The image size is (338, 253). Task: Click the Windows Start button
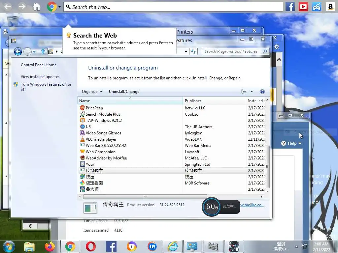click(x=8, y=246)
